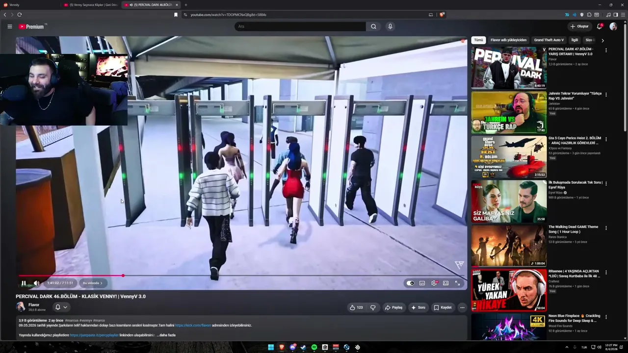This screenshot has width=628, height=353.
Task: Select the İlgili filter chip
Action: click(x=575, y=40)
